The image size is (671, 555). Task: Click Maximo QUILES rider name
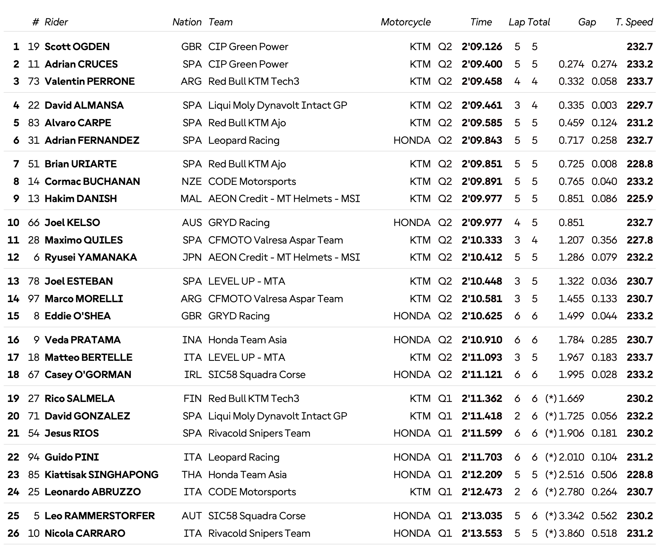tap(84, 240)
